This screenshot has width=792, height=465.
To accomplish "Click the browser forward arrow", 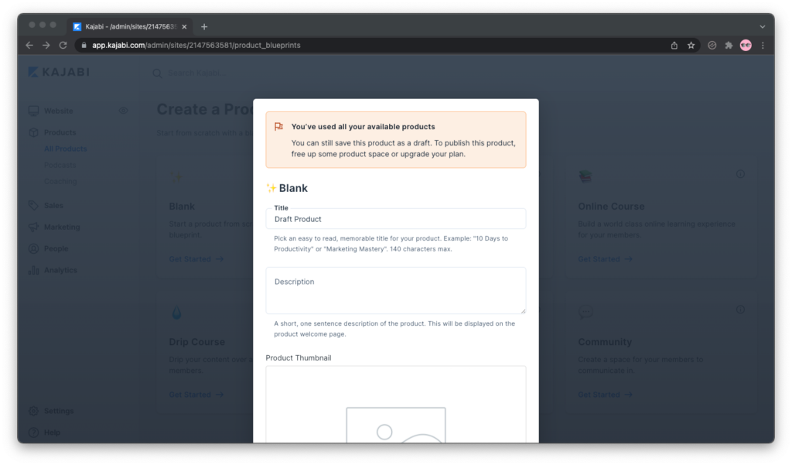I will [46, 46].
